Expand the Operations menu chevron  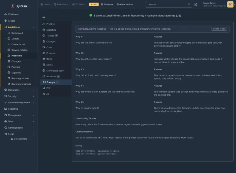[33, 90]
